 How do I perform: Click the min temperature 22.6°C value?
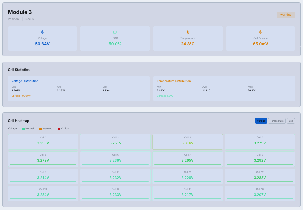(161, 90)
